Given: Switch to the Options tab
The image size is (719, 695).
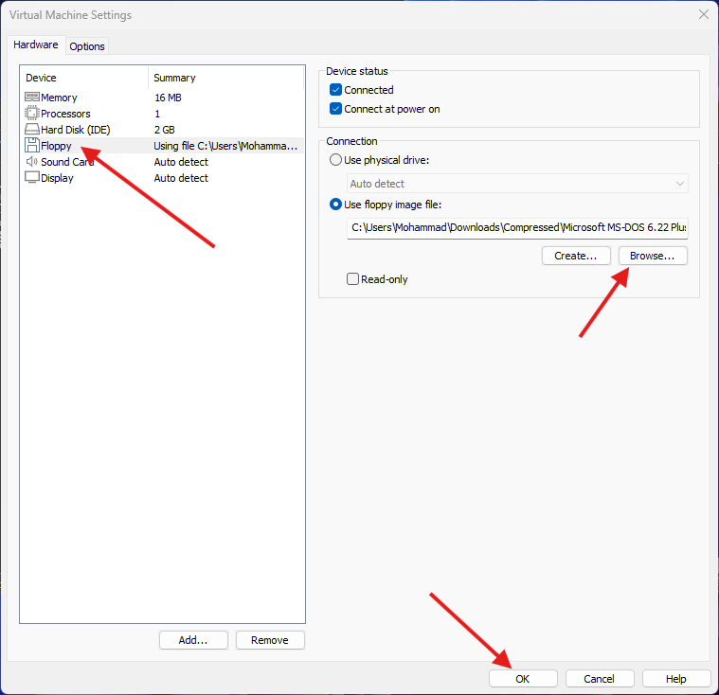Looking at the screenshot, I should coord(87,46).
